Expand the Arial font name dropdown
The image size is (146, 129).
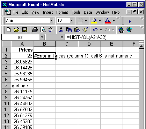click(51, 21)
